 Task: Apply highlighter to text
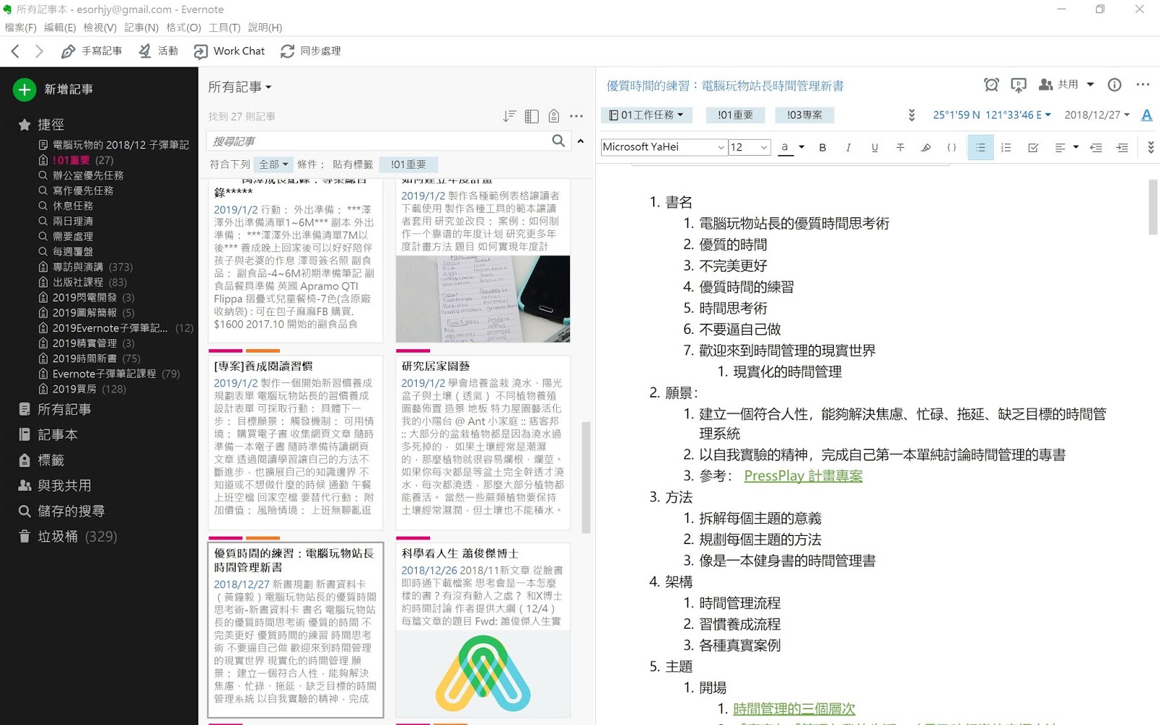pos(926,147)
